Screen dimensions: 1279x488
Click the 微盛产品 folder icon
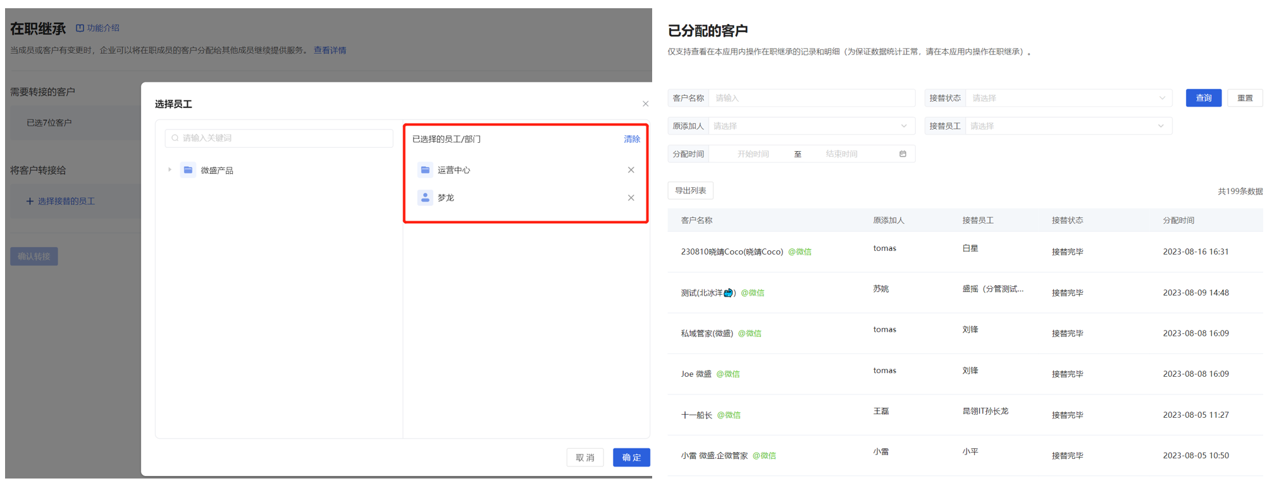pyautogui.click(x=188, y=170)
